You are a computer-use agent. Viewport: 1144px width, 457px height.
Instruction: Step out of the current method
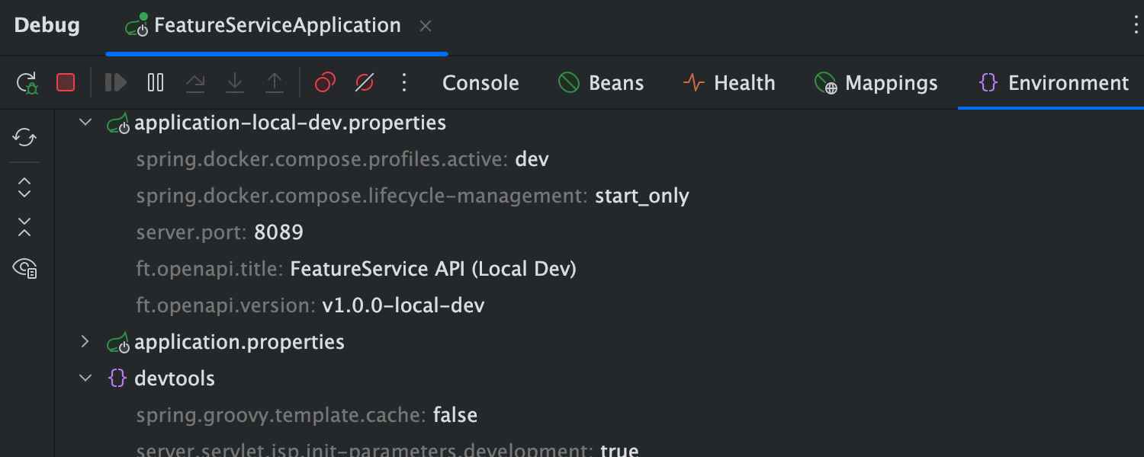click(x=274, y=82)
